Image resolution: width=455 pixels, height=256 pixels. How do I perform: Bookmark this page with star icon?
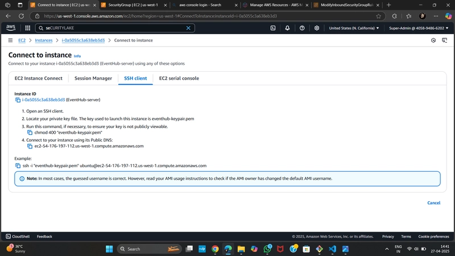(x=378, y=16)
